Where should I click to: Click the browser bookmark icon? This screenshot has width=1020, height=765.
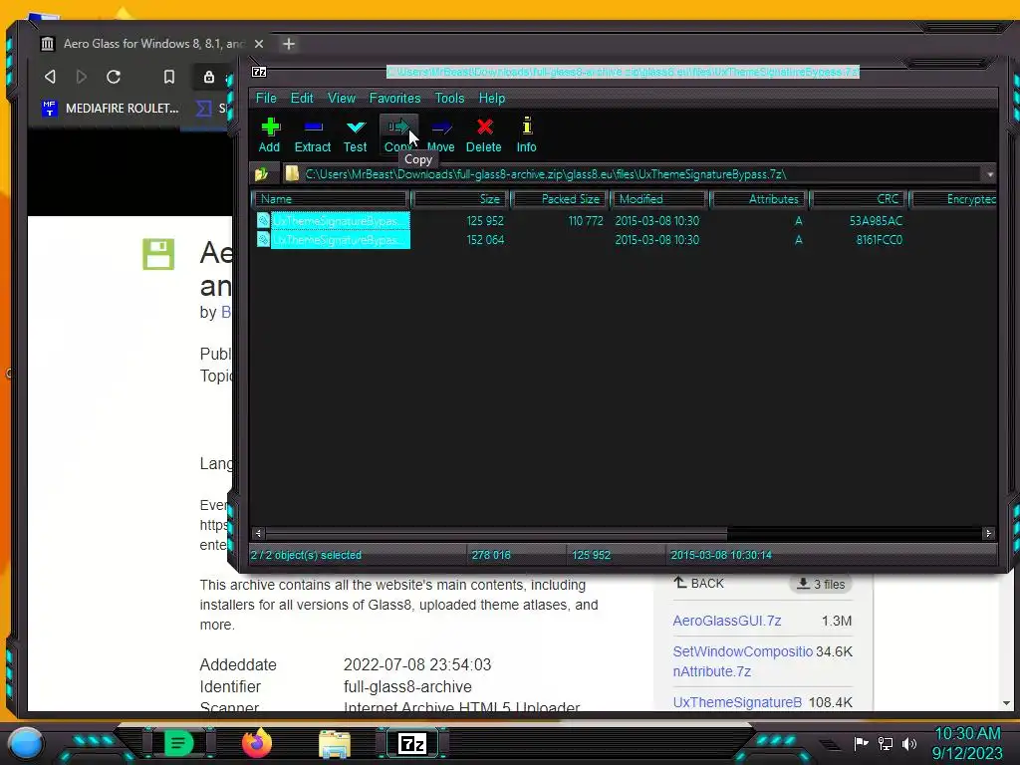point(169,77)
